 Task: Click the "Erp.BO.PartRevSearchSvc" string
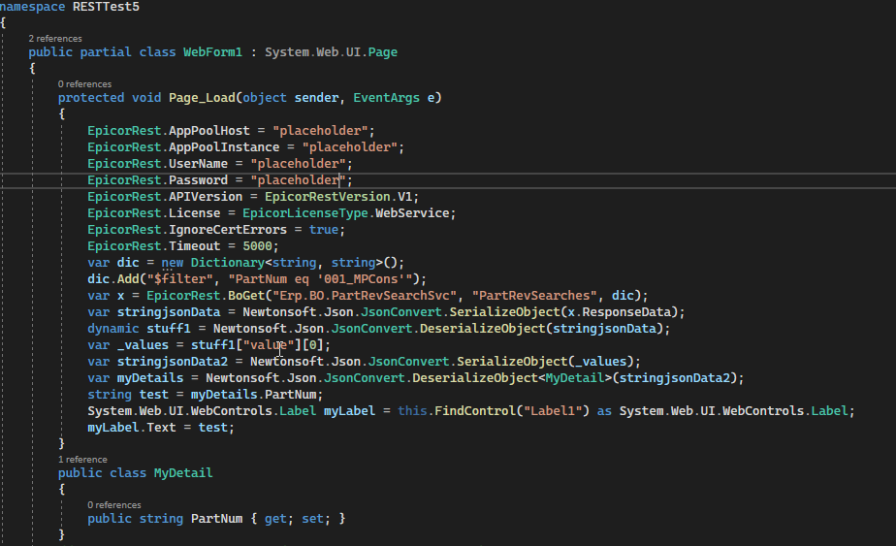365,296
